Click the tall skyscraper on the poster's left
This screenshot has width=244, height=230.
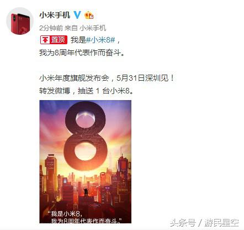(x=51, y=178)
